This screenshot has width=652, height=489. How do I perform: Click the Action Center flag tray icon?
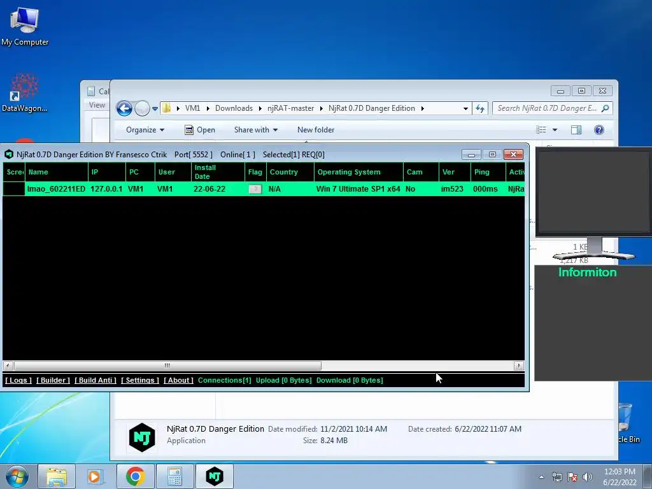[572, 477]
